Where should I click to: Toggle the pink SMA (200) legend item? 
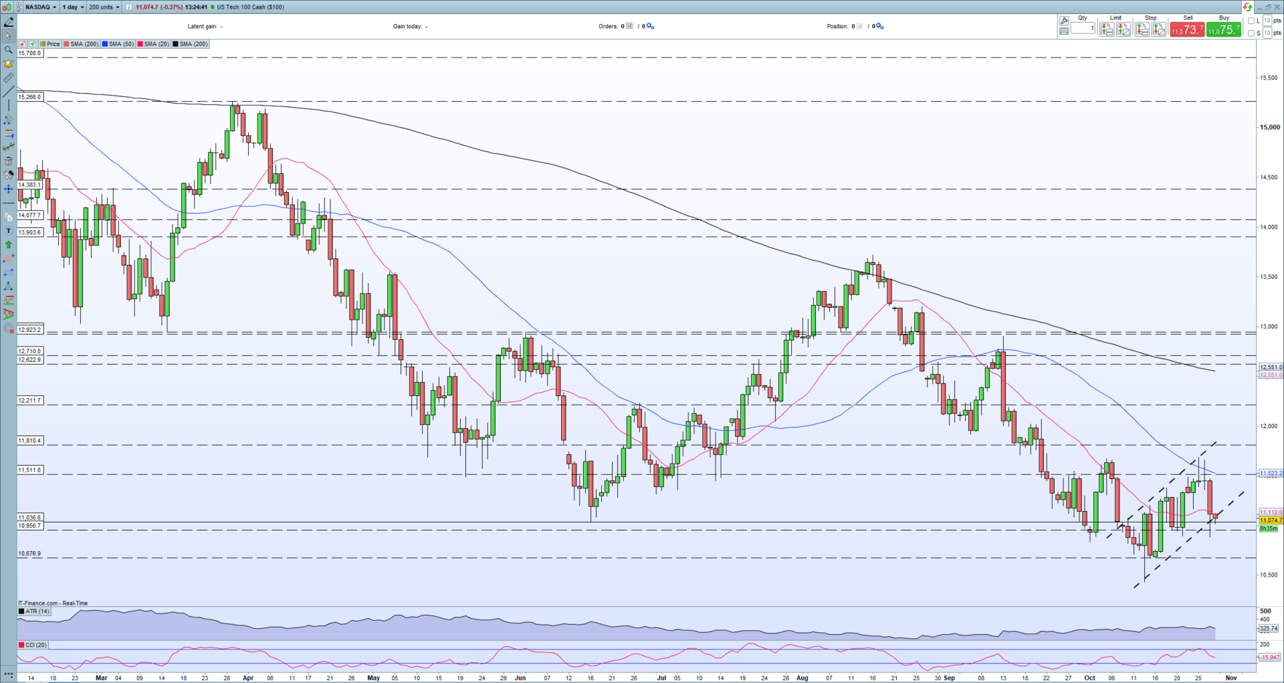tap(81, 44)
